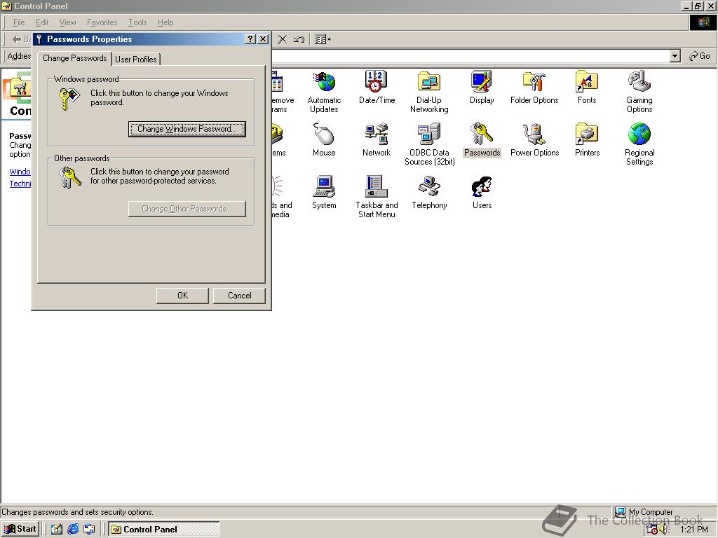Image resolution: width=718 pixels, height=538 pixels.
Task: Open the Taskbar and Start Menu icon
Action: 377,197
